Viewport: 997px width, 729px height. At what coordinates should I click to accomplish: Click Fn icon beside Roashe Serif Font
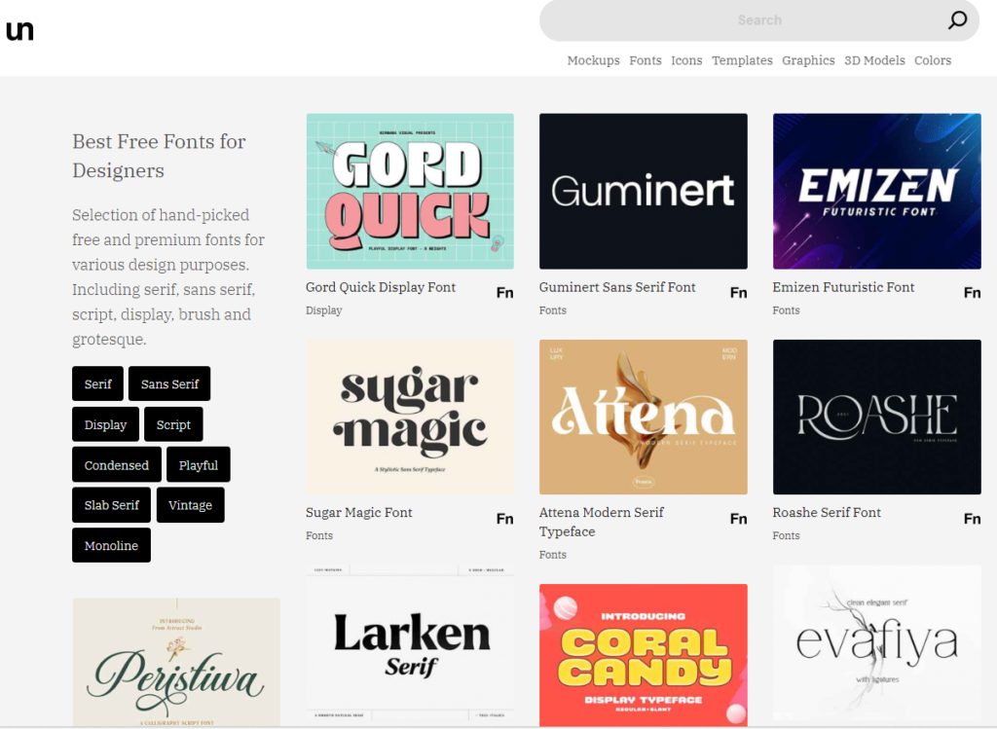point(972,518)
